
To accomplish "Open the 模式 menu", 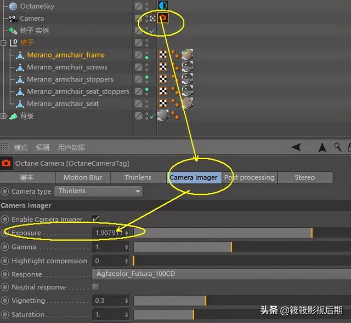I will (x=21, y=147).
